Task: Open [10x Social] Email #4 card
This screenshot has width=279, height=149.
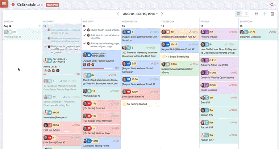Action: pos(101,106)
